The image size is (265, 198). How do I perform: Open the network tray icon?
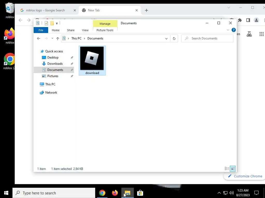coord(225,193)
